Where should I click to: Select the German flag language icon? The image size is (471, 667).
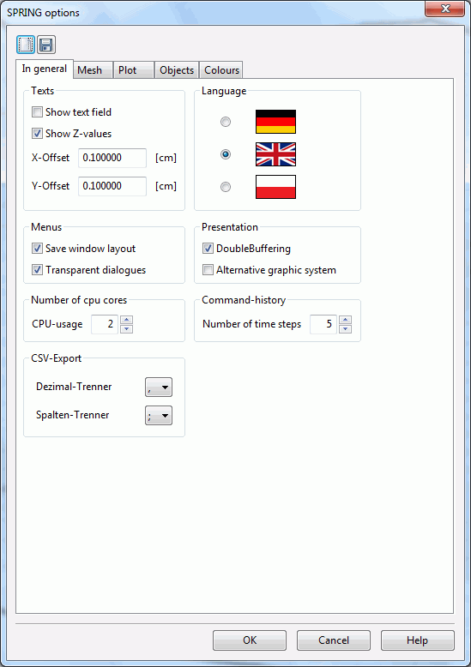coord(275,122)
